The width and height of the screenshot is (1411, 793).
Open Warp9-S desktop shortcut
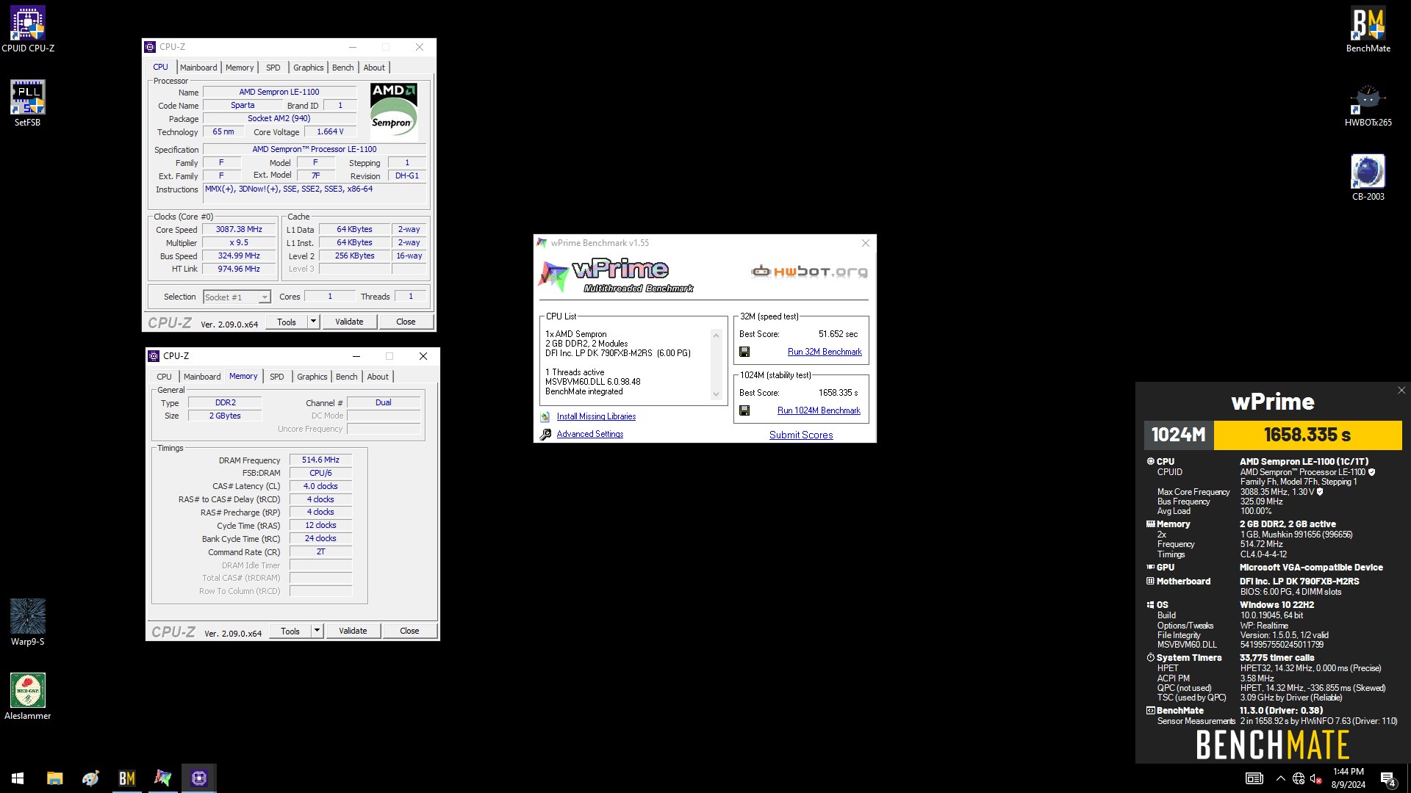[x=27, y=623]
